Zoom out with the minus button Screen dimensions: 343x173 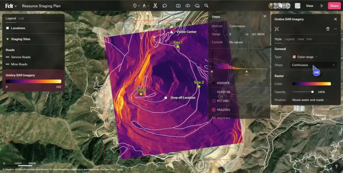tap(317, 166)
